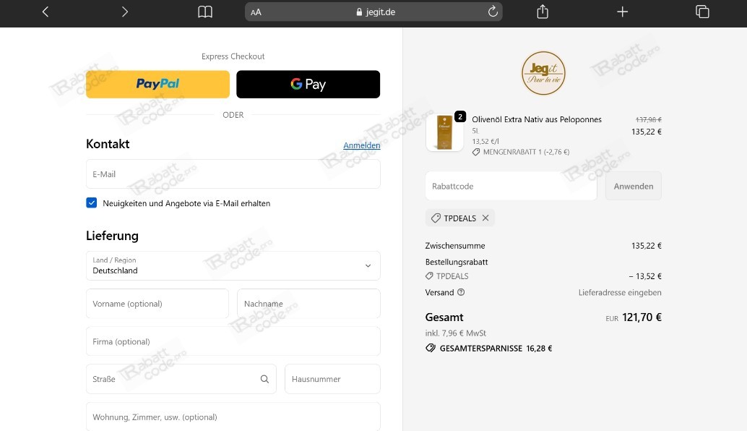The width and height of the screenshot is (747, 431).
Task: Click the Rabattcode input field
Action: [x=511, y=186]
